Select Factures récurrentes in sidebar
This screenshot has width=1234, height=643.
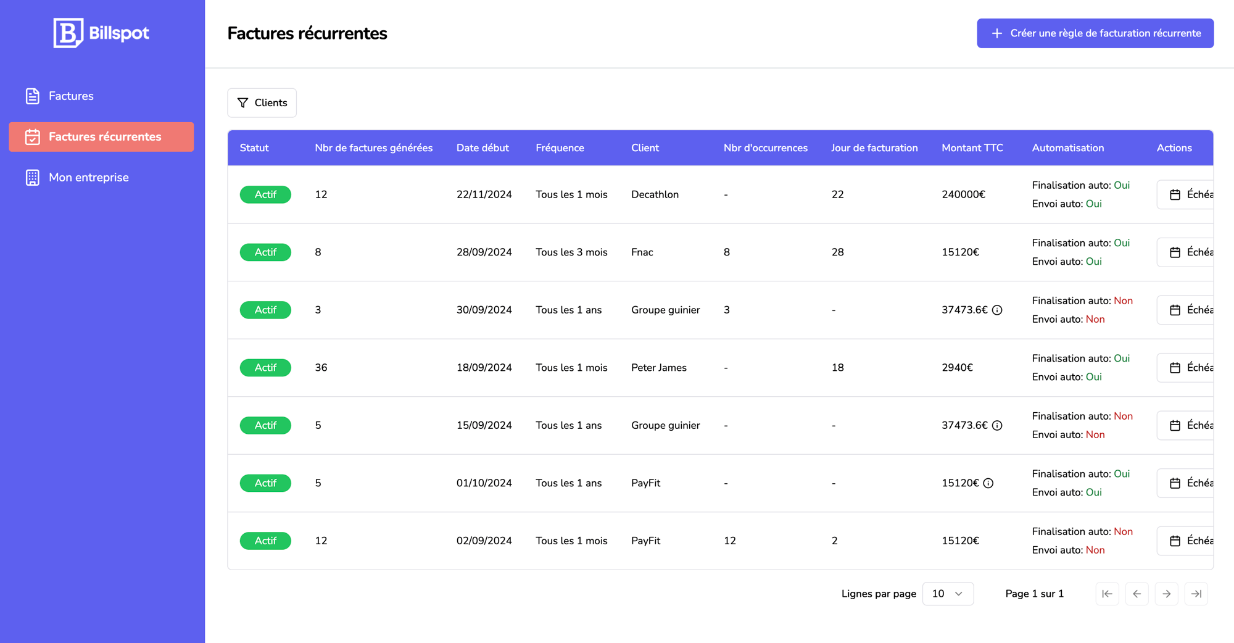(x=101, y=136)
